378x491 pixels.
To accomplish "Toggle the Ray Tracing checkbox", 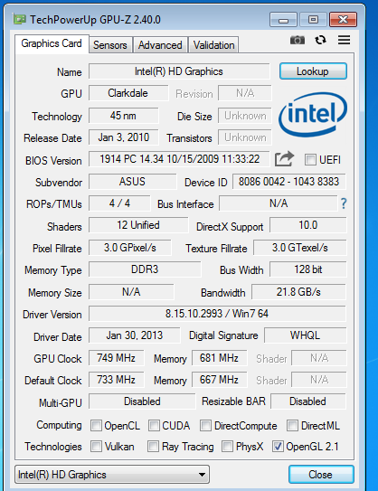I will [x=153, y=446].
